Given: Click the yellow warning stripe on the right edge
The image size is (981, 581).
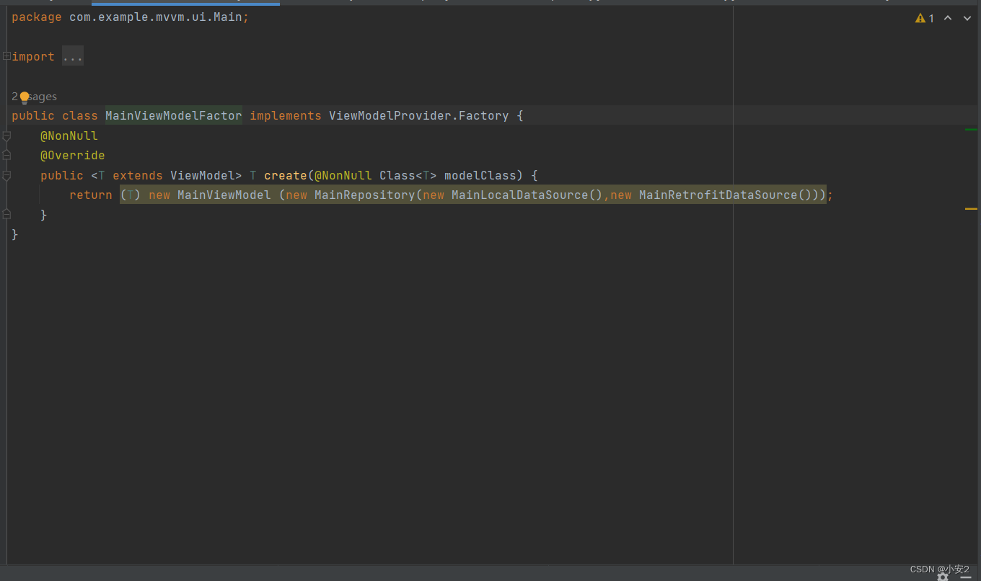Looking at the screenshot, I should point(970,208).
